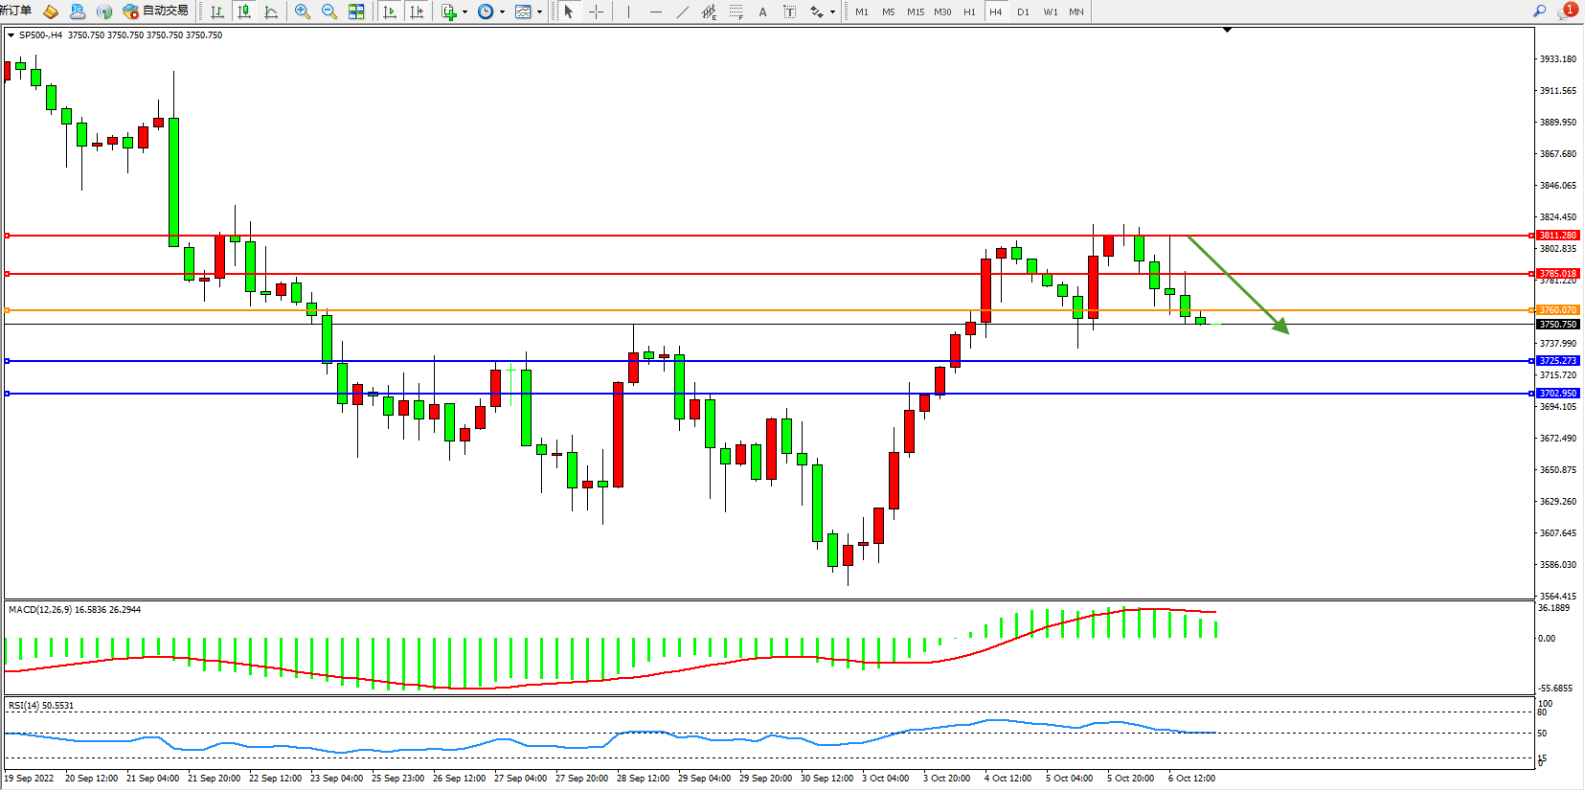Viewport: 1585px width, 791px height.
Task: Draw a horizontal line tool
Action: coord(655,11)
